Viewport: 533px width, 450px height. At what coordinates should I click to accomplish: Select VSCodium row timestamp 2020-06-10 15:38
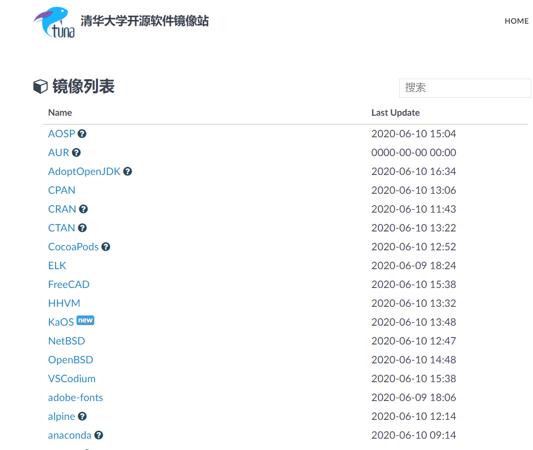[414, 379]
